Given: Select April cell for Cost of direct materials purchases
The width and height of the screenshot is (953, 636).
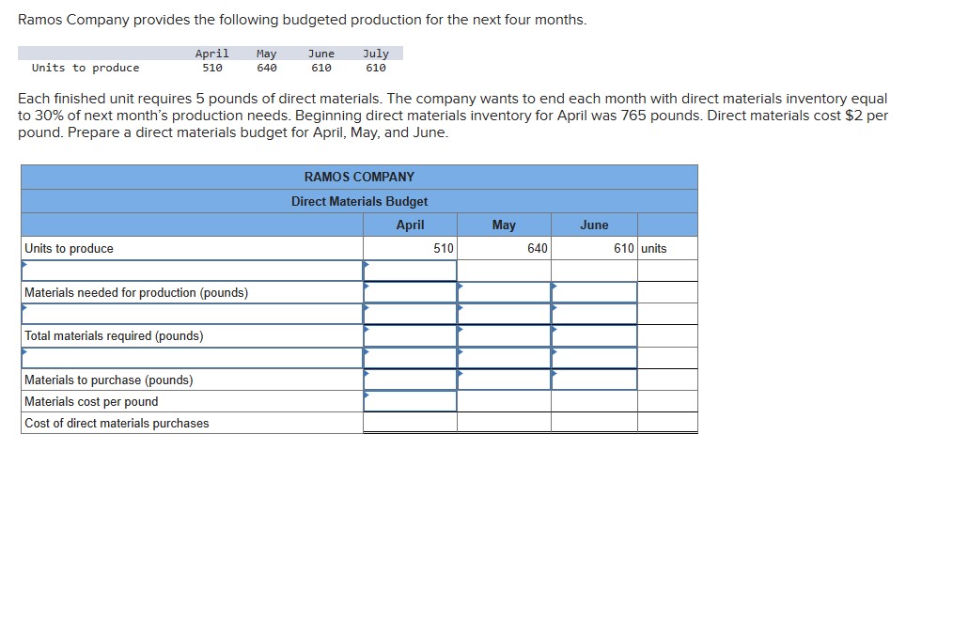Looking at the screenshot, I should [x=411, y=423].
